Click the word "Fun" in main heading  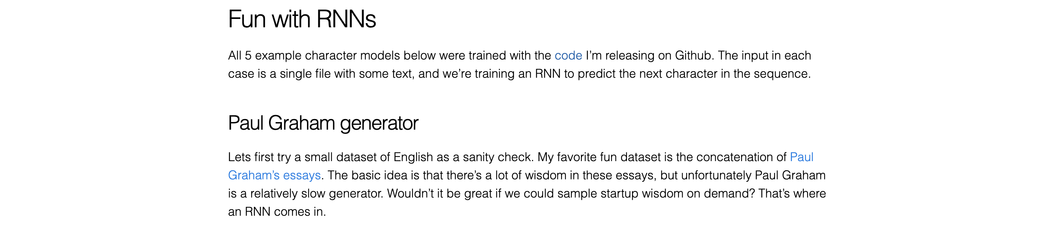tap(247, 19)
